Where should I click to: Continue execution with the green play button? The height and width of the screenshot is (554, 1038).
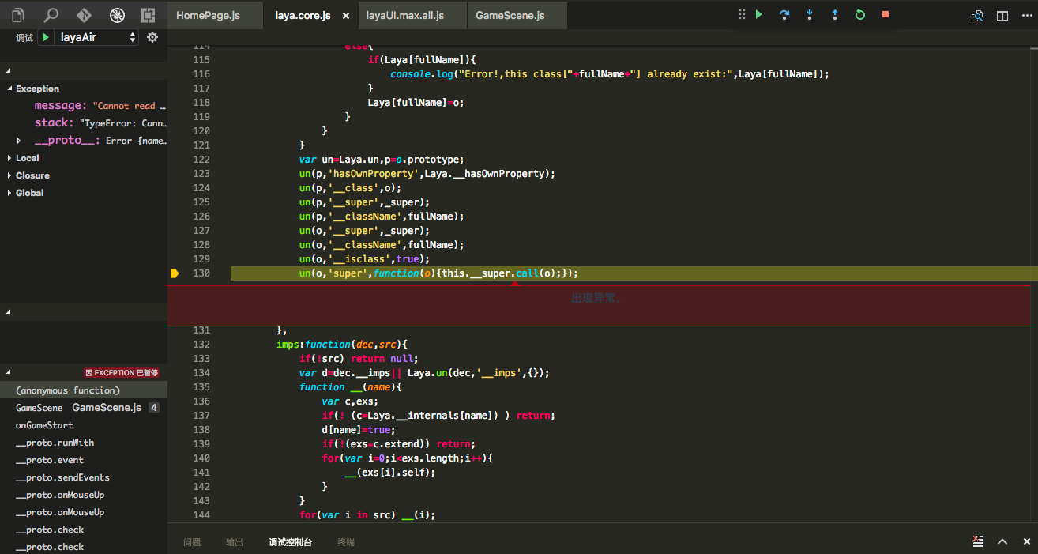tap(759, 15)
